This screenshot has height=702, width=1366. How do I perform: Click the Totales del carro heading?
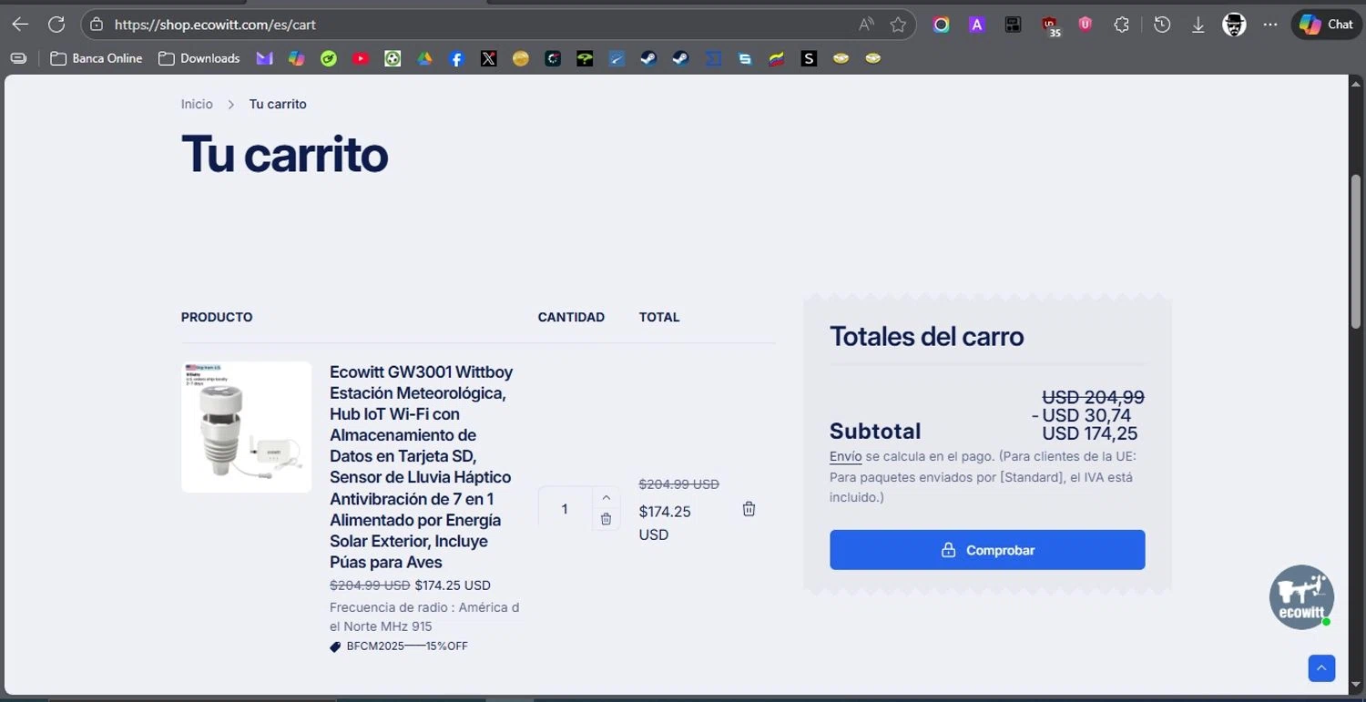click(x=927, y=336)
